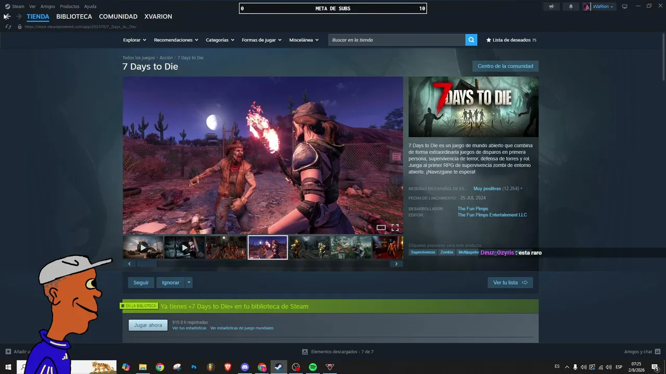Launch Photoshop from the taskbar
The height and width of the screenshot is (374, 666).
coord(194,367)
